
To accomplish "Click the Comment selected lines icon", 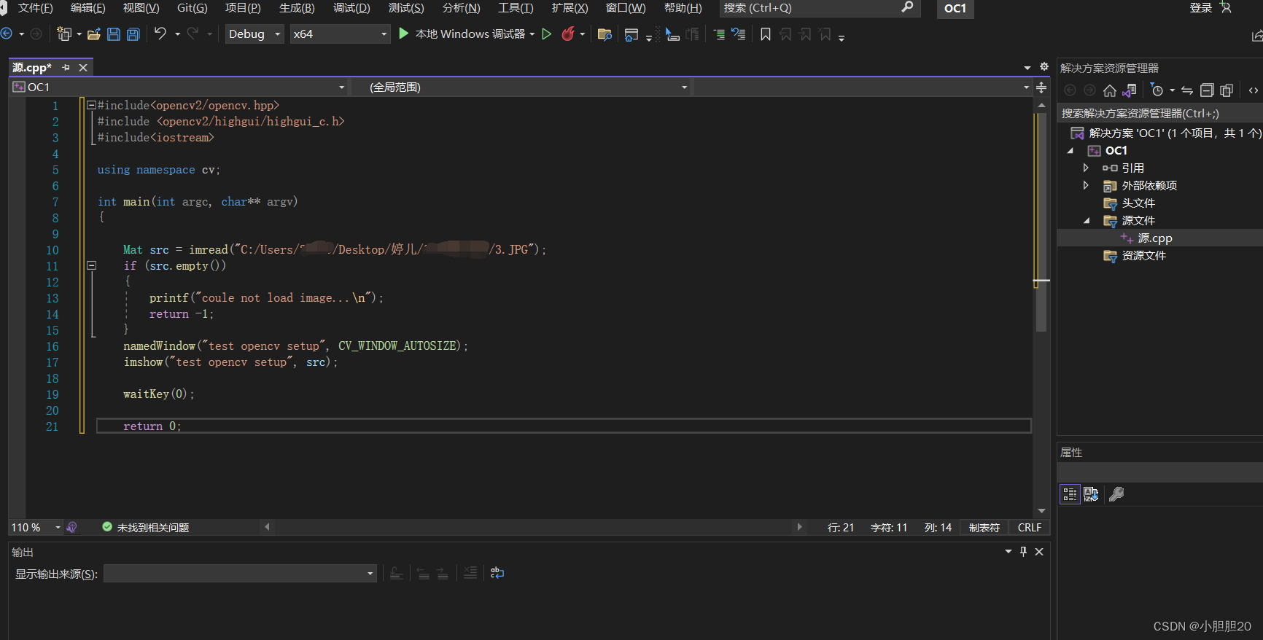I will (x=719, y=34).
